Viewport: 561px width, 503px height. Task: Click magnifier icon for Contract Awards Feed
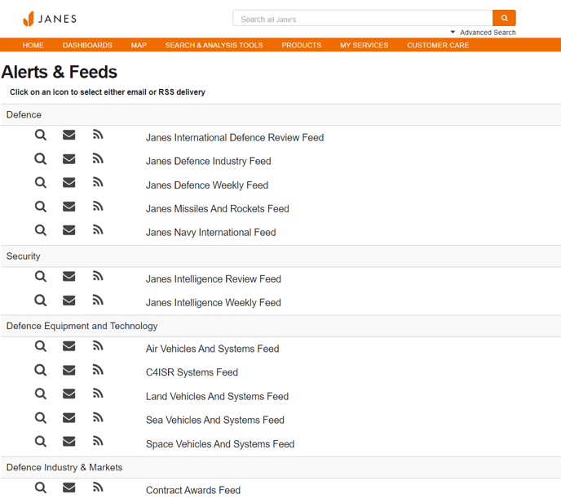coord(41,487)
